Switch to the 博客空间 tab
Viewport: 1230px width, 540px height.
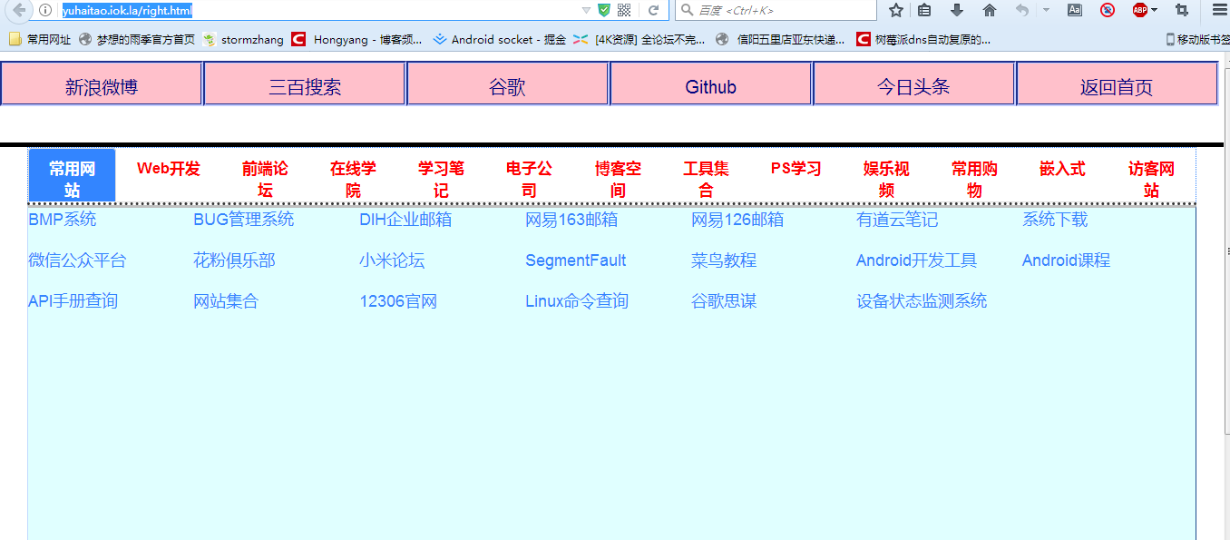618,179
